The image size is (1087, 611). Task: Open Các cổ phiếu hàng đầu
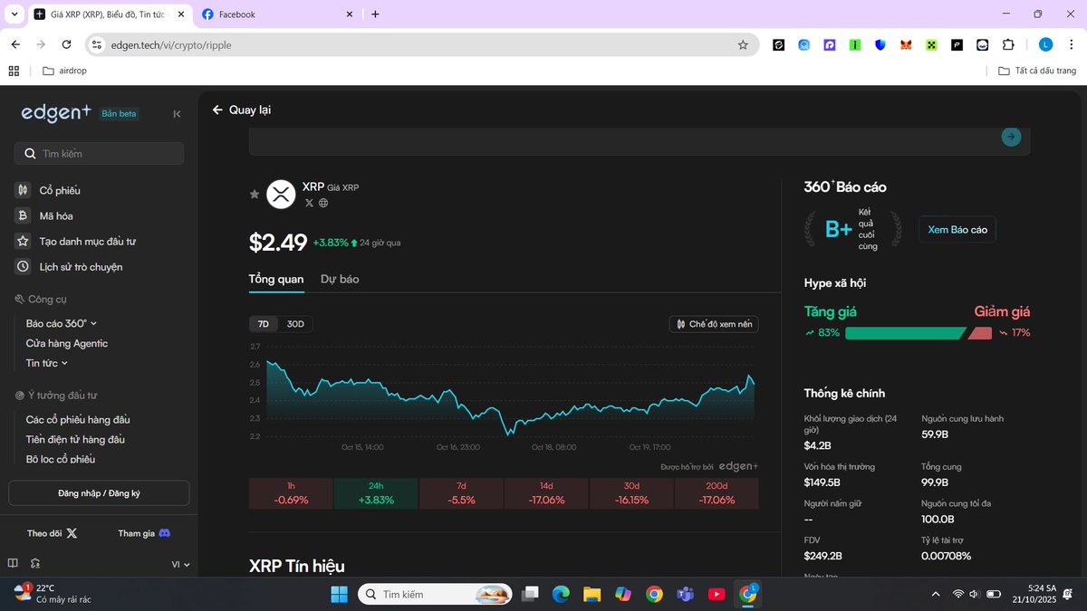78,419
